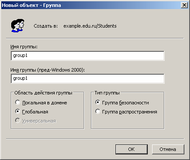Choose "Группа безопасности" group type
The height and width of the screenshot is (160, 190).
[x=98, y=103]
